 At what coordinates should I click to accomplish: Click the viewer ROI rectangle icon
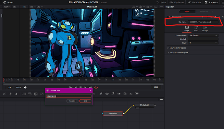(133, 7)
